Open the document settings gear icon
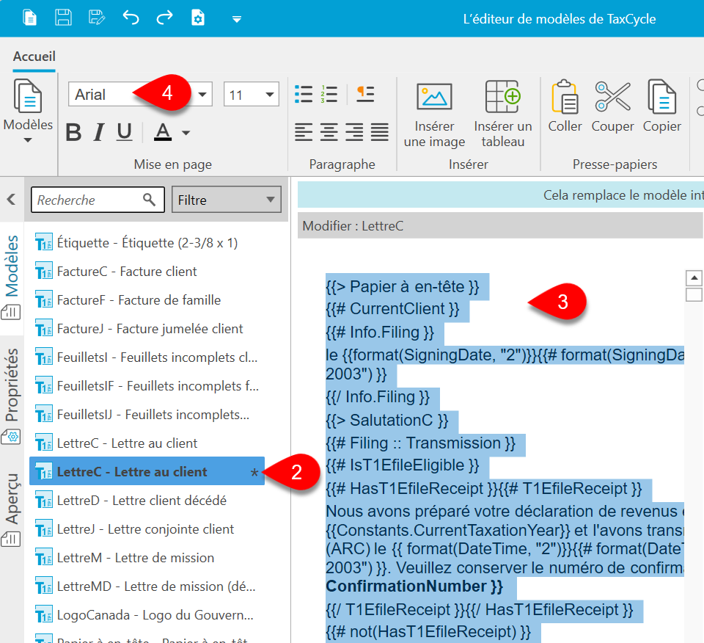 198,18
